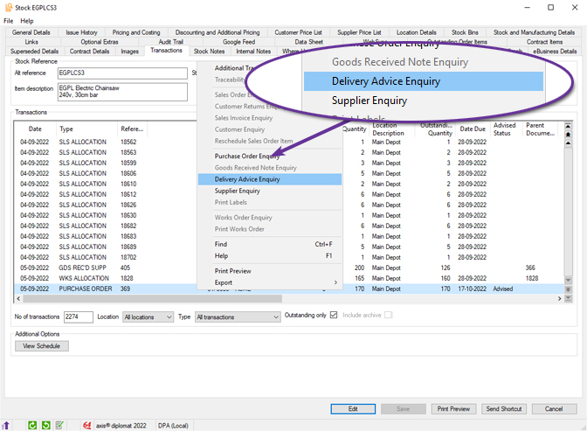
Task: Jump to last record scroll button
Action: pos(568,298)
